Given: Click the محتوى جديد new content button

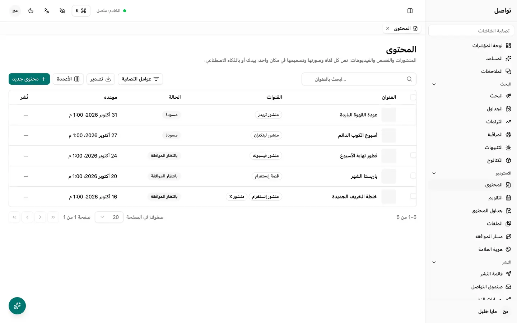Looking at the screenshot, I should pyautogui.click(x=29, y=79).
